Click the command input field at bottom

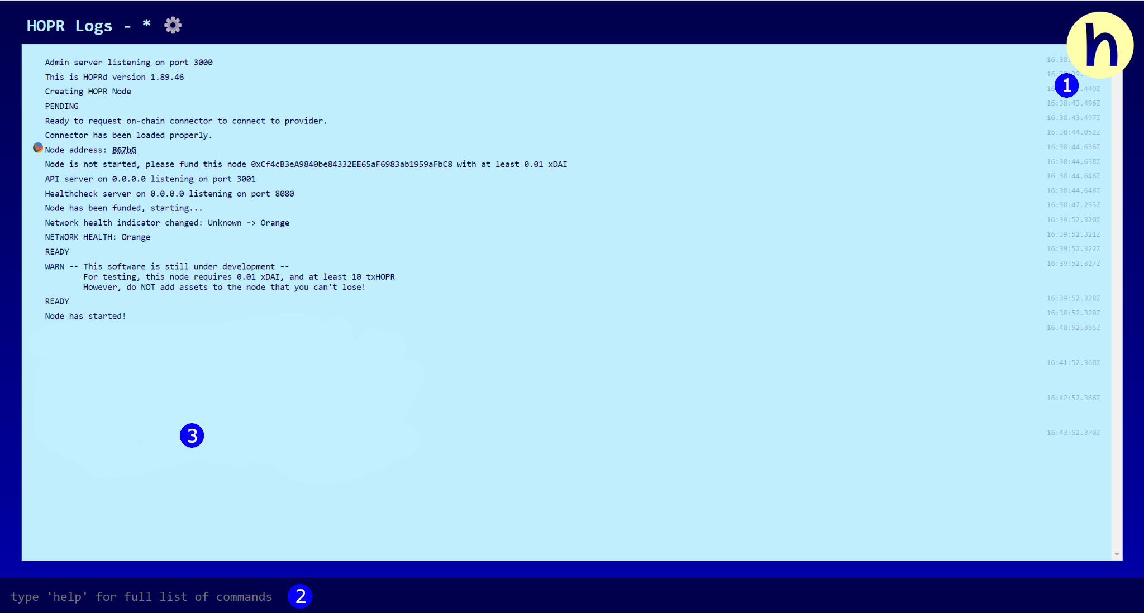pos(572,596)
